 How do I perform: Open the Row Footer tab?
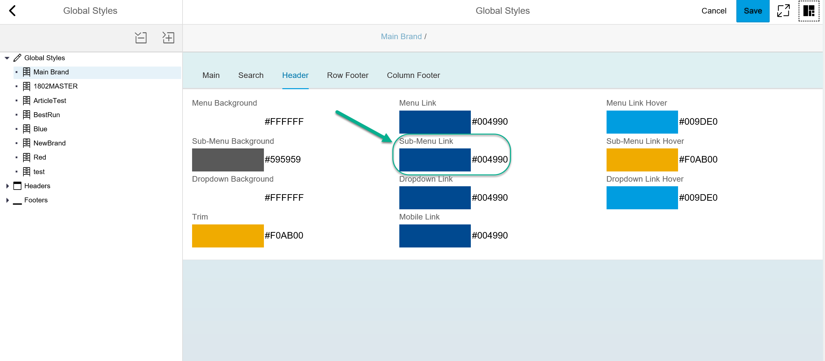(x=348, y=75)
